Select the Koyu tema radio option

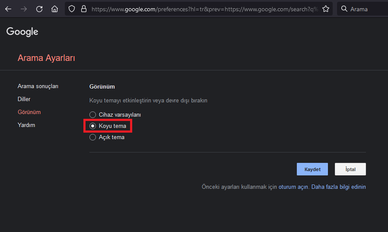tap(92, 126)
